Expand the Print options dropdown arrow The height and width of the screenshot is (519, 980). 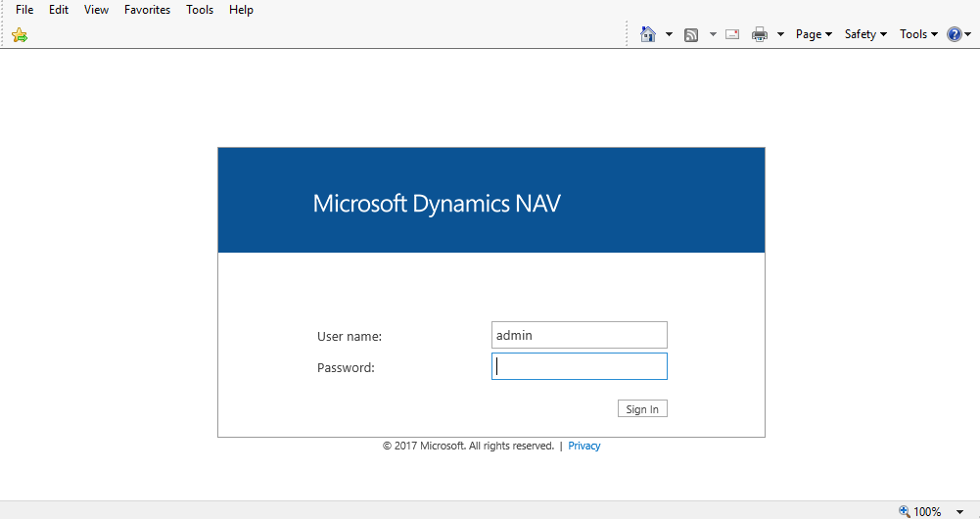click(780, 34)
